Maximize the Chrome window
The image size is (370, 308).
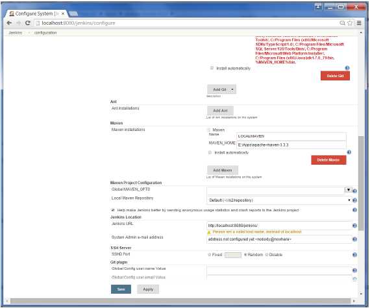pyautogui.click(x=341, y=7)
